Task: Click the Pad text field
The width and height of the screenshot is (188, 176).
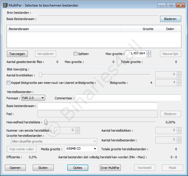Action: [x=97, y=114]
